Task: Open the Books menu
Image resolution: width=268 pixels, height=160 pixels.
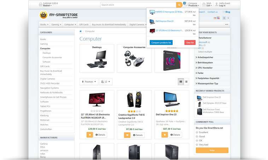Action: pos(44,24)
